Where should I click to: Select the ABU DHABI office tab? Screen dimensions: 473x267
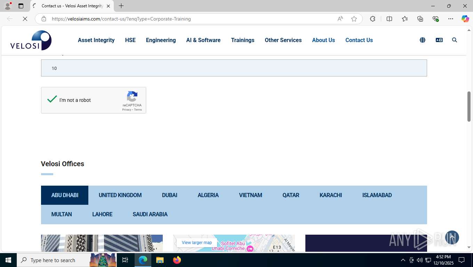65,195
